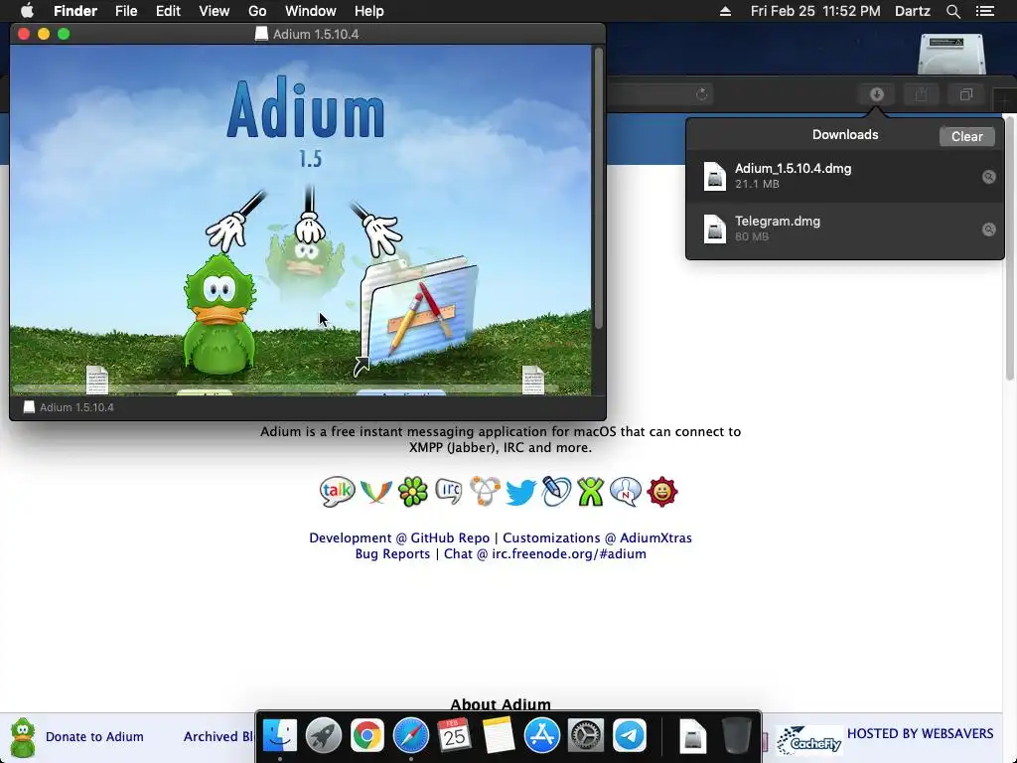The image size is (1017, 763).
Task: Click Safari show tabs overview button
Action: click(x=965, y=94)
